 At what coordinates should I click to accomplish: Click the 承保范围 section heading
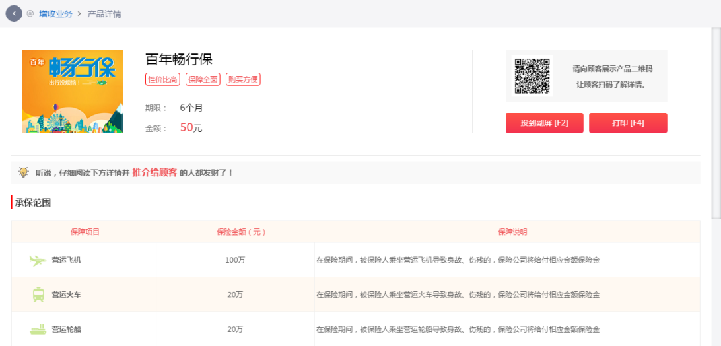(33, 203)
